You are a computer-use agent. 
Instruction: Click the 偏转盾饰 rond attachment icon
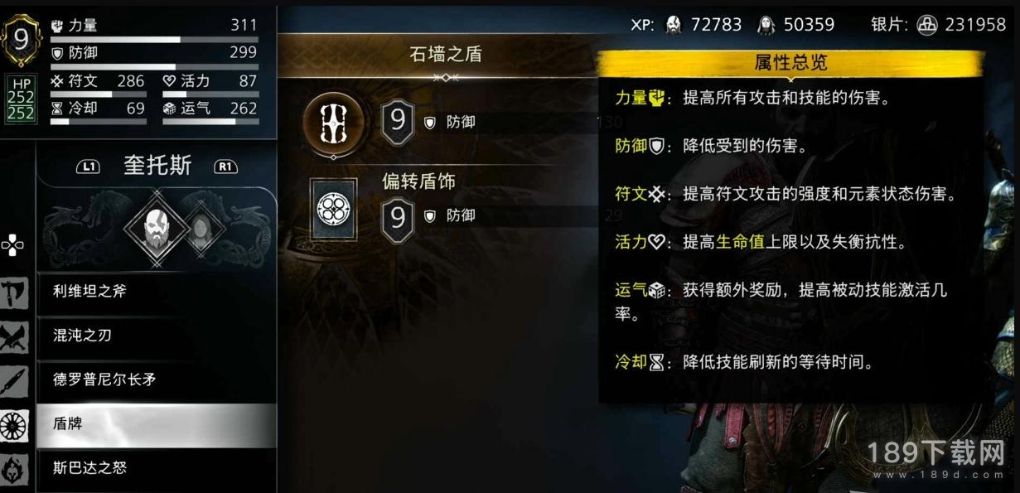(x=336, y=210)
